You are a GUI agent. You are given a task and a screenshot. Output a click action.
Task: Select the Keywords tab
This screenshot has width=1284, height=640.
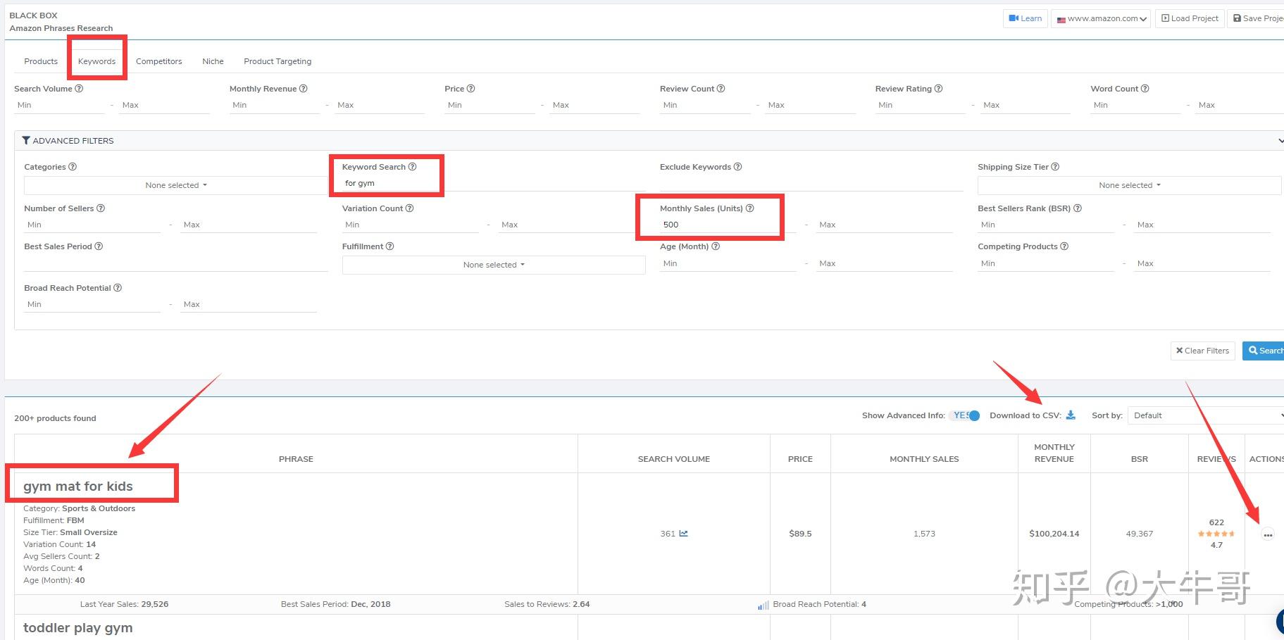point(96,61)
